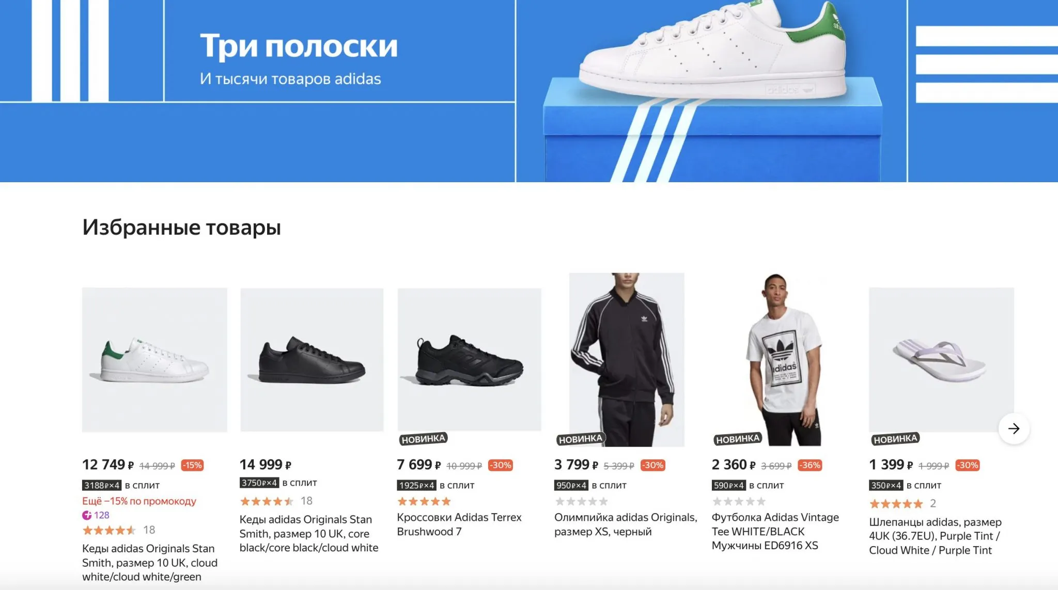Click the carousel next arrow button
This screenshot has width=1058, height=590.
(1014, 428)
